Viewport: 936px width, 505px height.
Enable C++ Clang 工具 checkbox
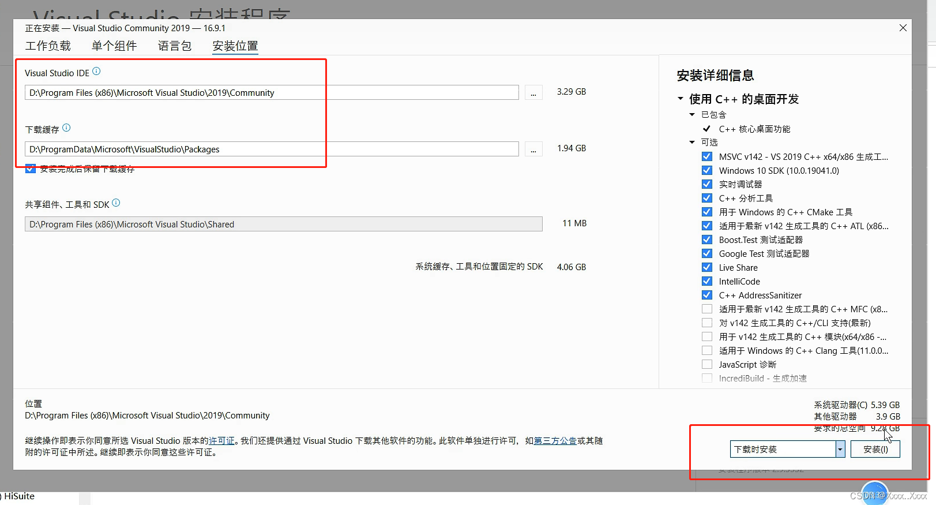[x=707, y=350]
